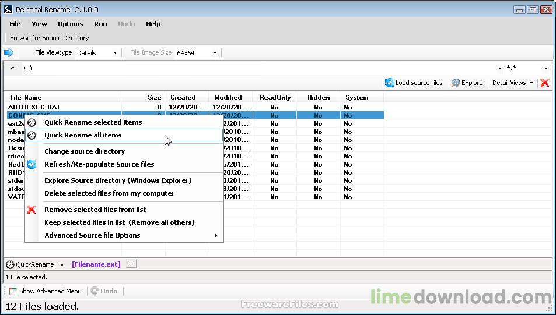Screen dimensions: 556x315
Task: Click Browse for Source Directory
Action: click(49, 38)
